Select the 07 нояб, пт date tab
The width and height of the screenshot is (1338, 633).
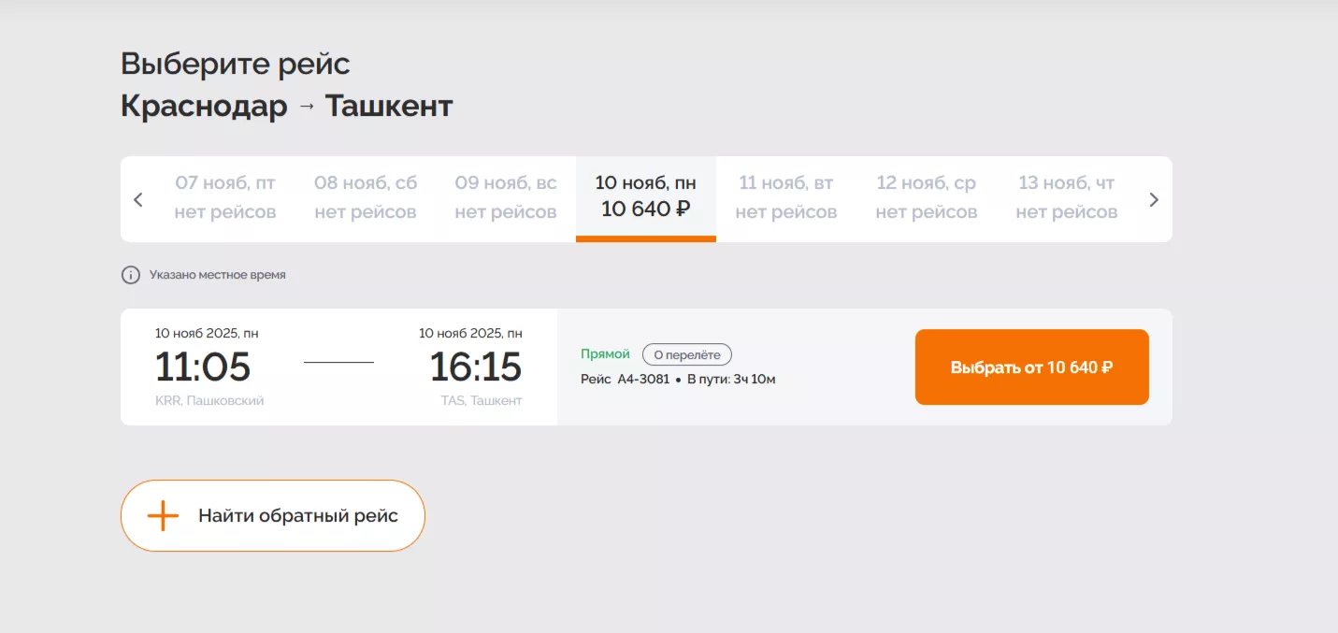click(225, 197)
